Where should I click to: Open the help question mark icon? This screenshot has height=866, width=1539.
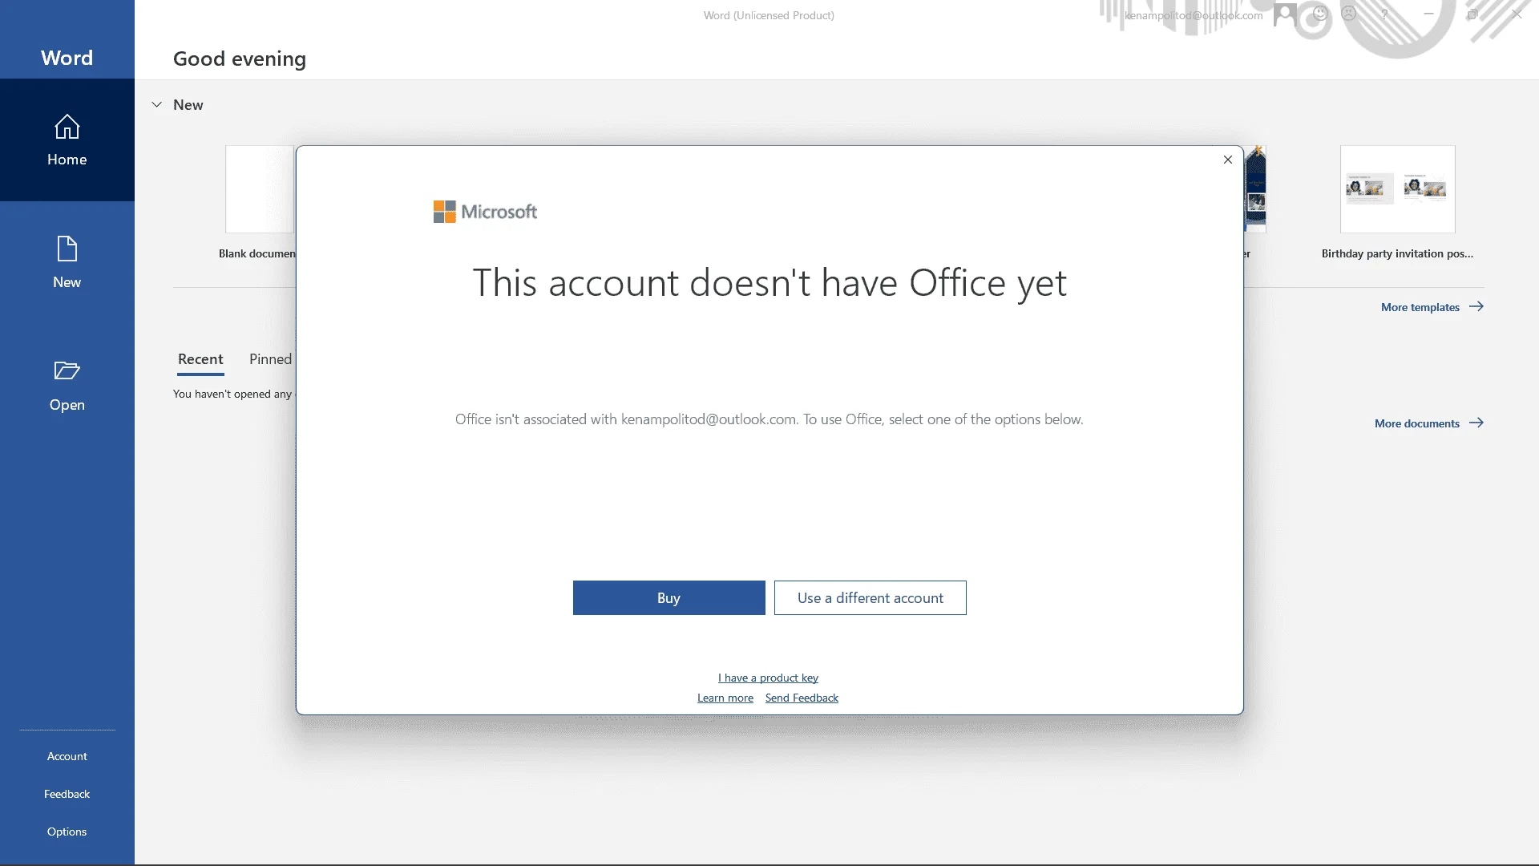(x=1384, y=14)
